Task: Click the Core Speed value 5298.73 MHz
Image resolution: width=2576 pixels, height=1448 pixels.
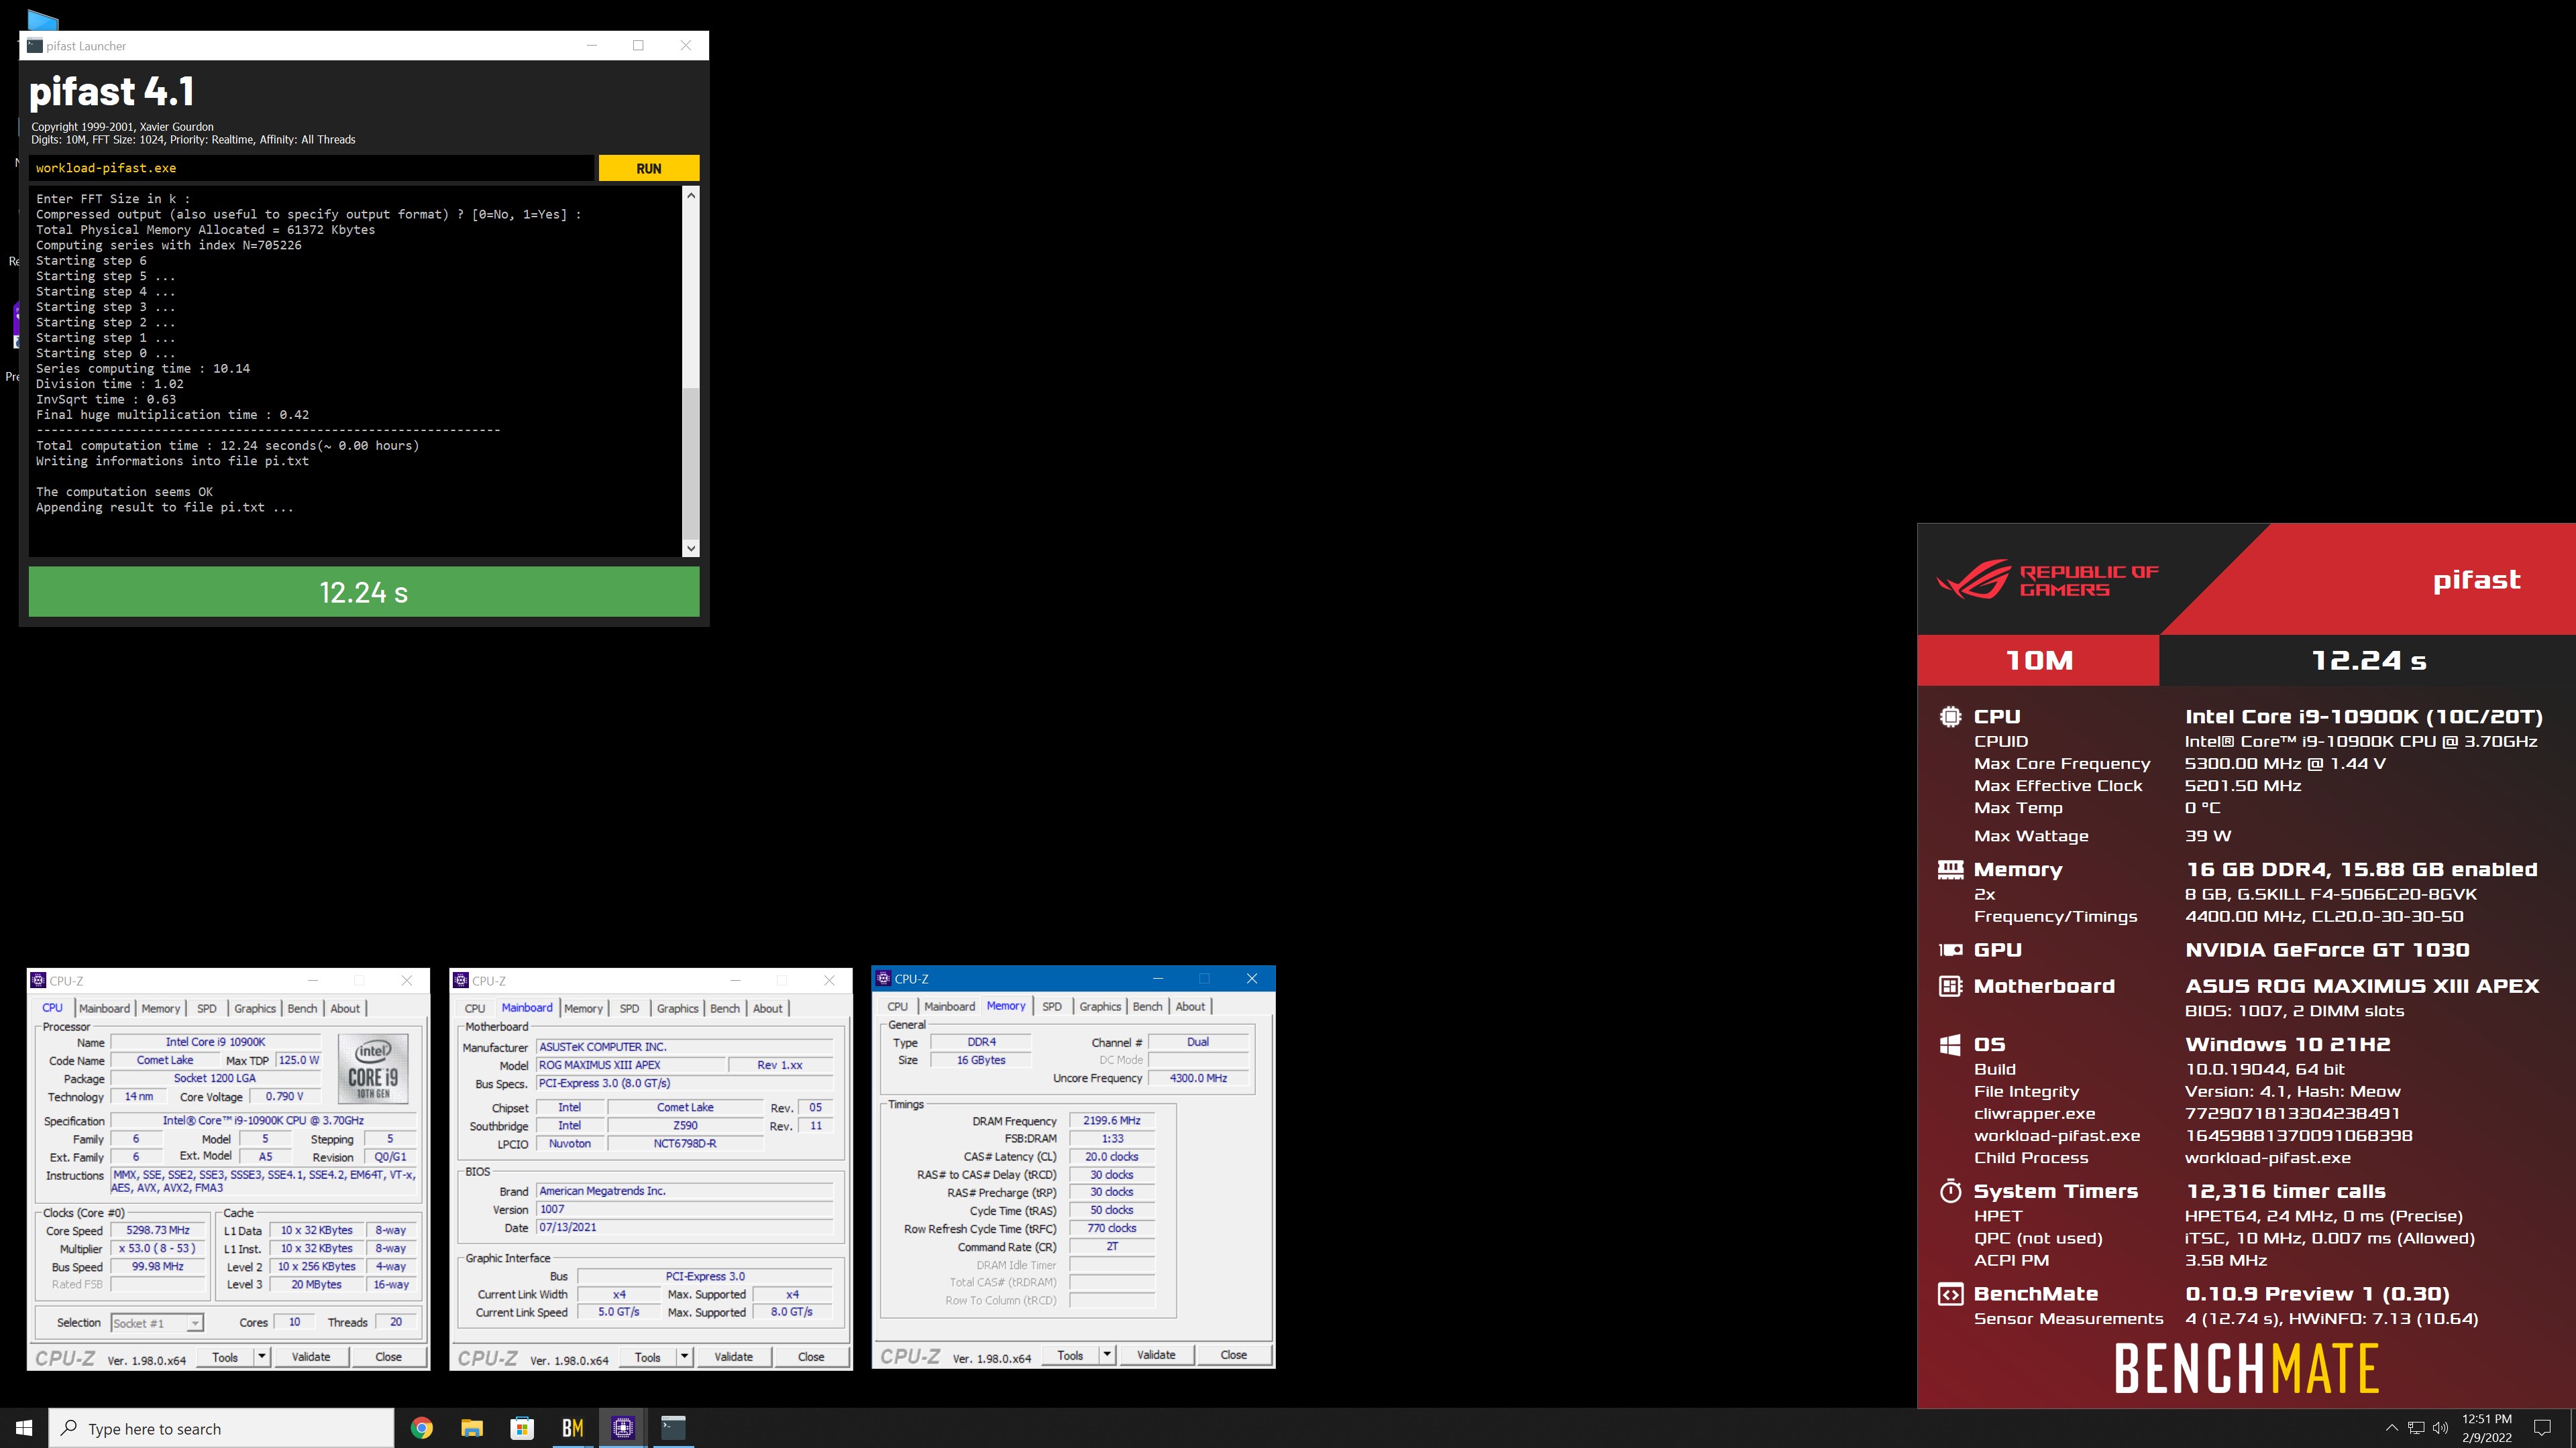Action: [x=157, y=1230]
